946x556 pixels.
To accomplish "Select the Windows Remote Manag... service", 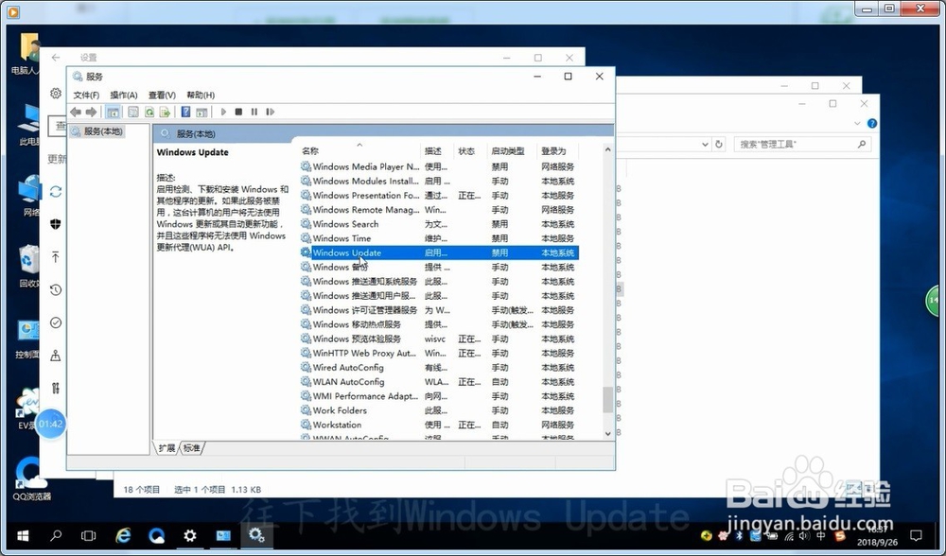I will pyautogui.click(x=439, y=210).
